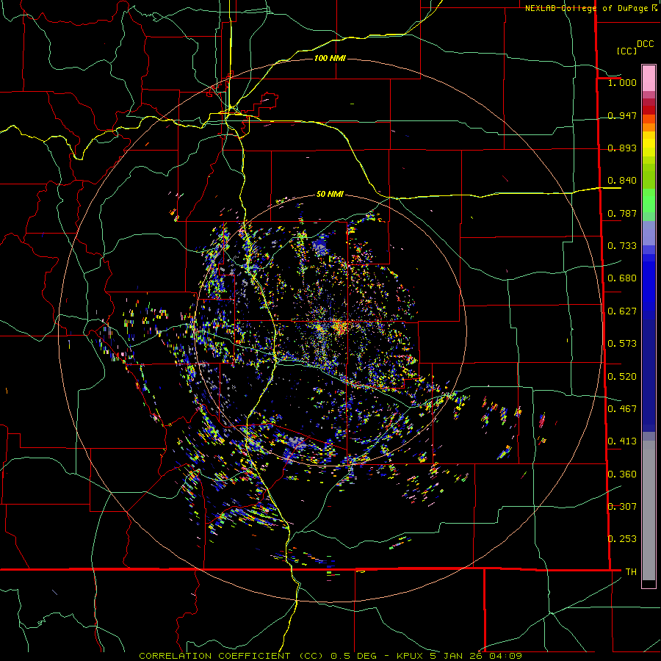Pick the pink segment atop the color bar
Viewport: 661px width, 661px height.
tap(649, 79)
